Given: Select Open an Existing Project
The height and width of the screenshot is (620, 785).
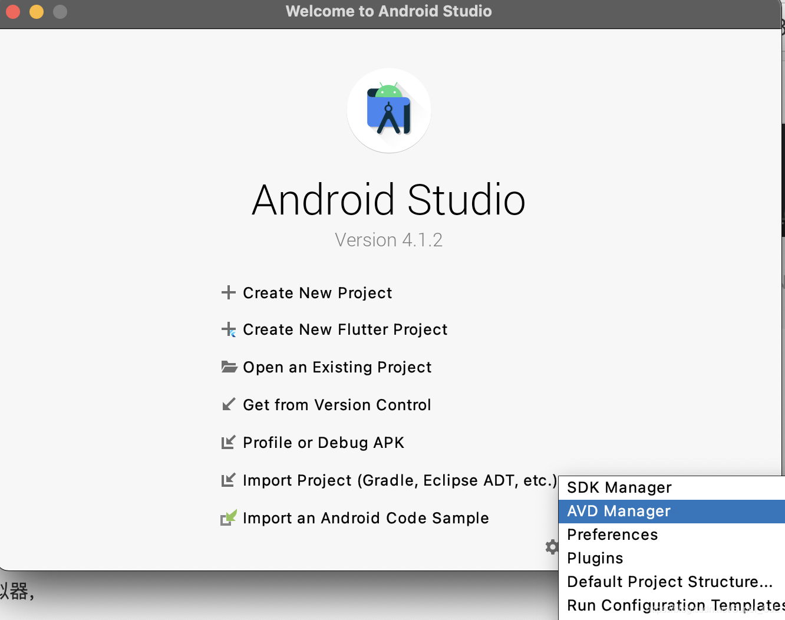Looking at the screenshot, I should (337, 367).
